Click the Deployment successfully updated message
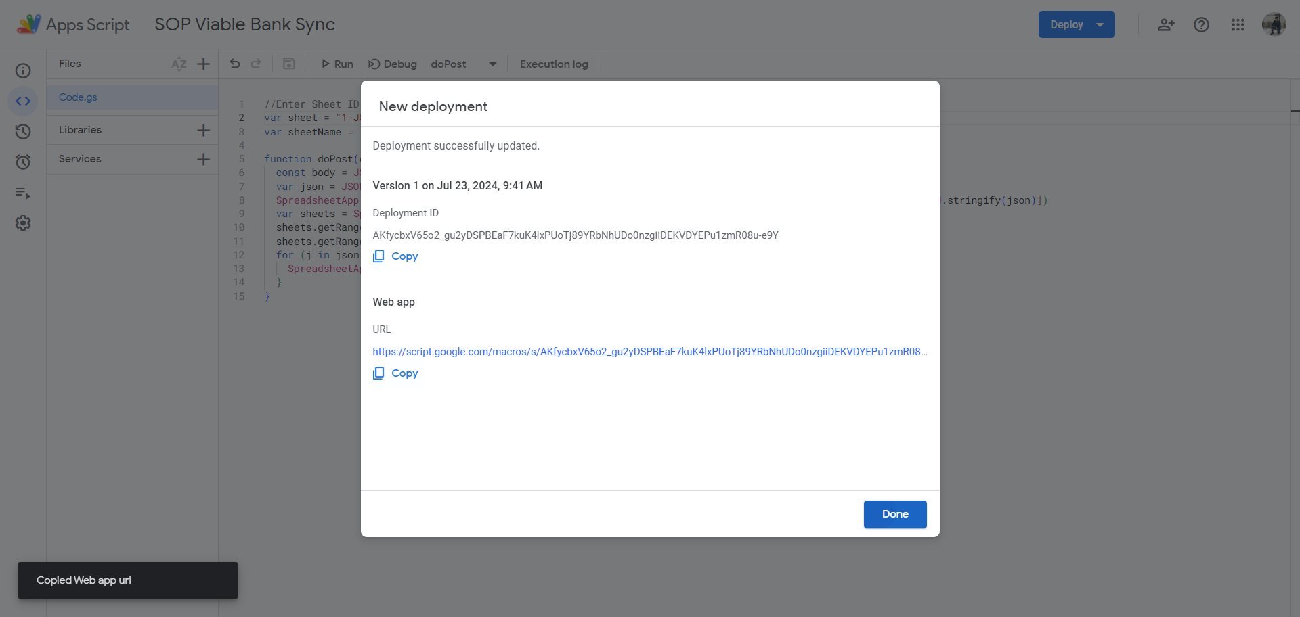Image resolution: width=1300 pixels, height=617 pixels. click(x=456, y=146)
